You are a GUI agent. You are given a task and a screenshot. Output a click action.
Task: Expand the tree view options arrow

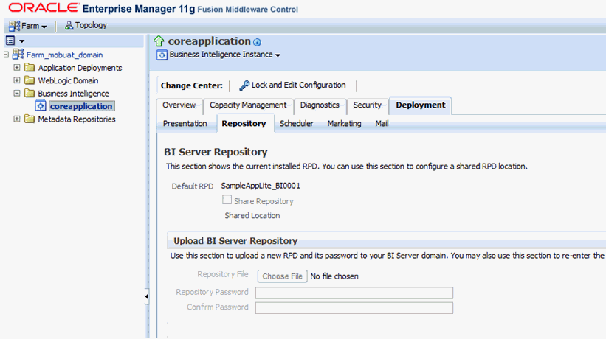pos(21,41)
